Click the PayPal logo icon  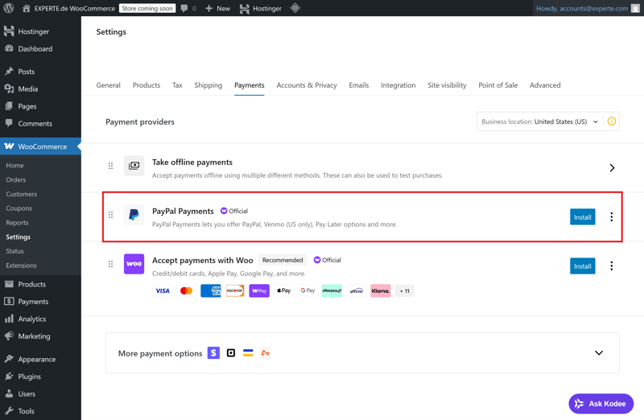point(134,215)
